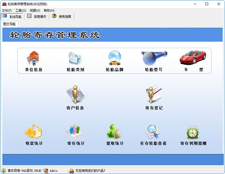
Task: Click the app icon in title bar
Action: click(4, 4)
